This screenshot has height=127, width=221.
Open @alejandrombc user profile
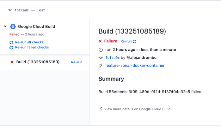141,58
